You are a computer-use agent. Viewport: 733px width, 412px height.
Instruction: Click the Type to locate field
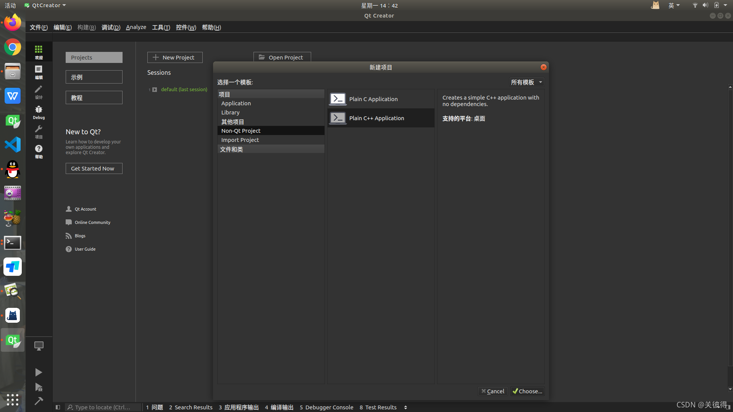point(102,407)
